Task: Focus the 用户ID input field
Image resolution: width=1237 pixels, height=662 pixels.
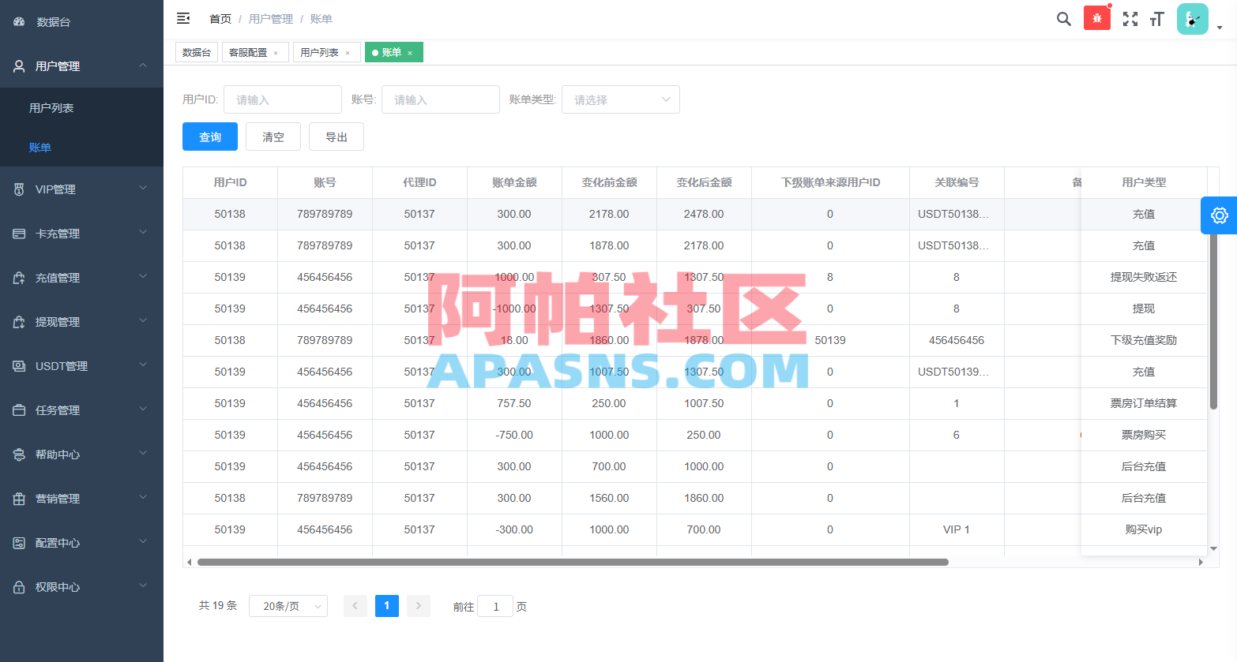Action: (283, 99)
